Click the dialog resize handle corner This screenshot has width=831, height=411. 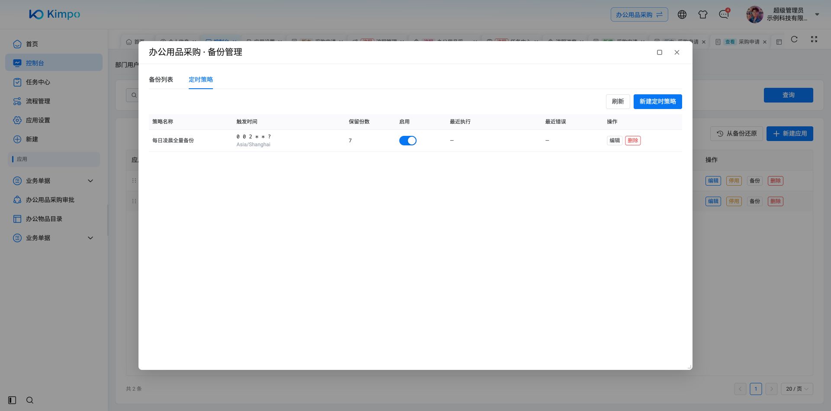689,367
